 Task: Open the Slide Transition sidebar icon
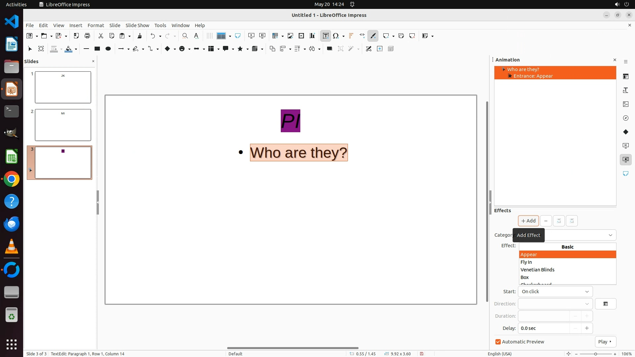coord(625,146)
